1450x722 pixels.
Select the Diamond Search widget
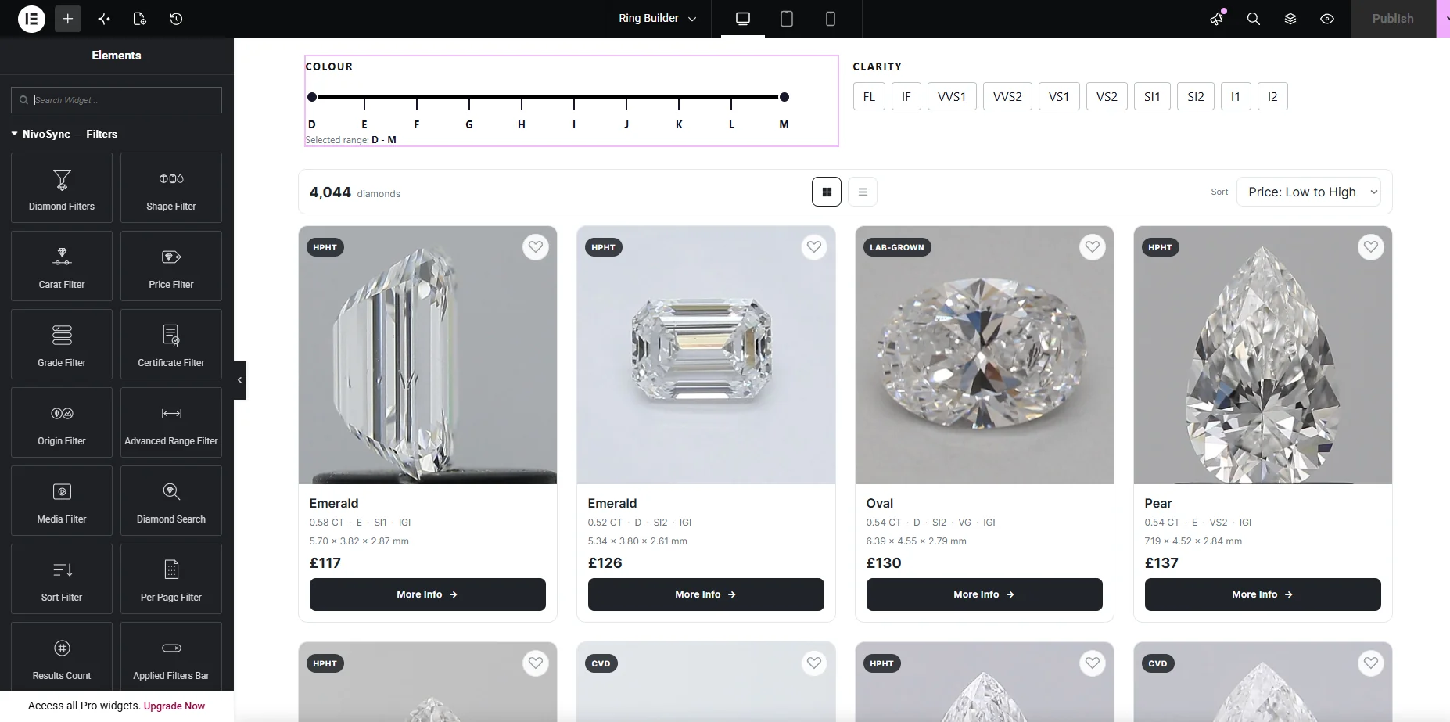click(171, 501)
